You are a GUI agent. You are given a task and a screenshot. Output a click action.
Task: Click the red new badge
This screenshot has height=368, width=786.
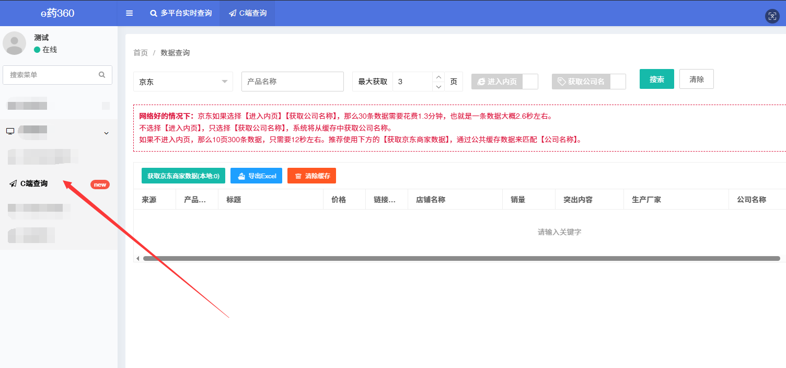pyautogui.click(x=100, y=185)
